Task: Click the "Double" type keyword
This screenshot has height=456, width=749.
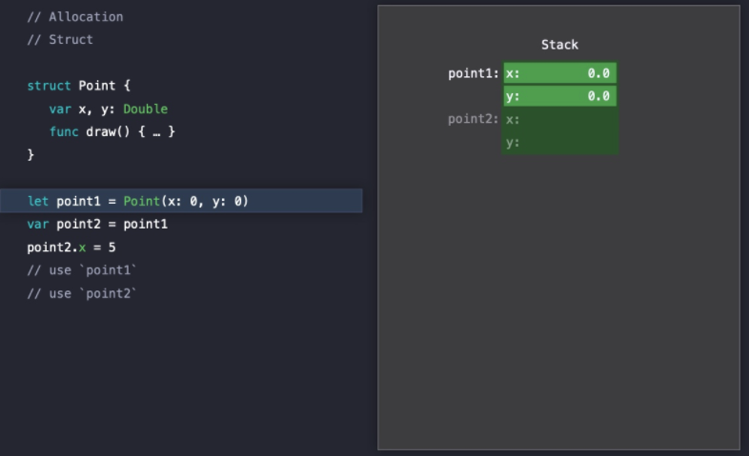Action: click(x=145, y=109)
